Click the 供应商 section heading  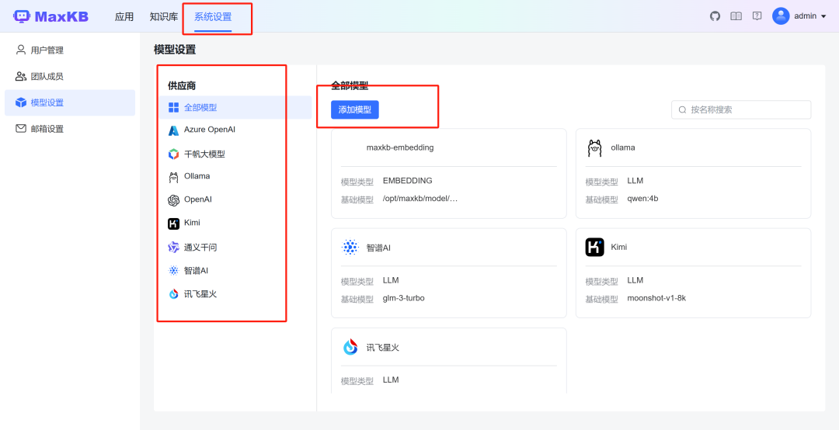point(182,85)
